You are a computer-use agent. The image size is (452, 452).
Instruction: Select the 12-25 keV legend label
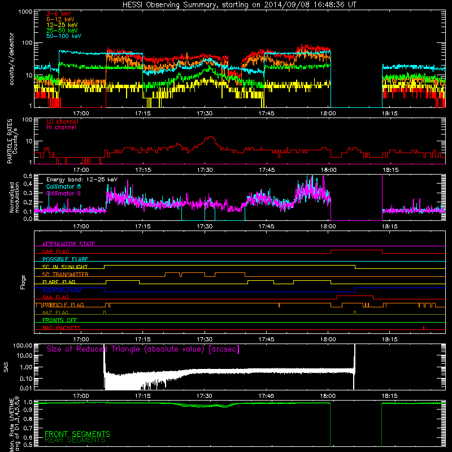62,25
